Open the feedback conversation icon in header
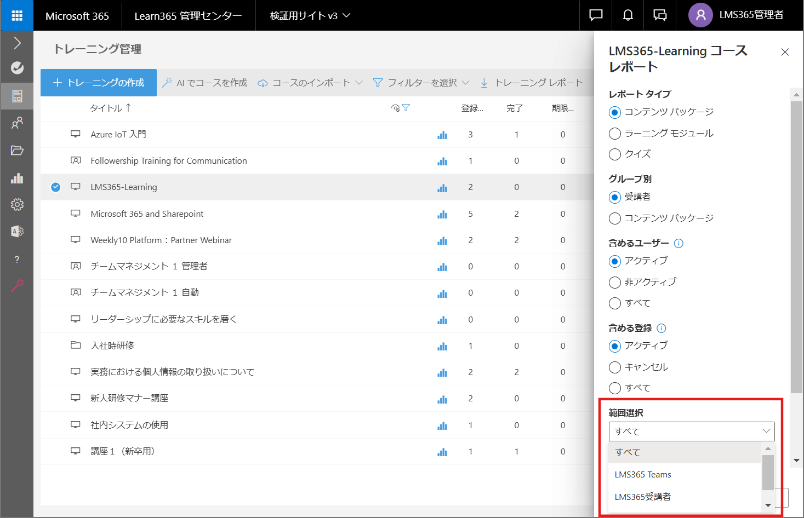 (660, 15)
